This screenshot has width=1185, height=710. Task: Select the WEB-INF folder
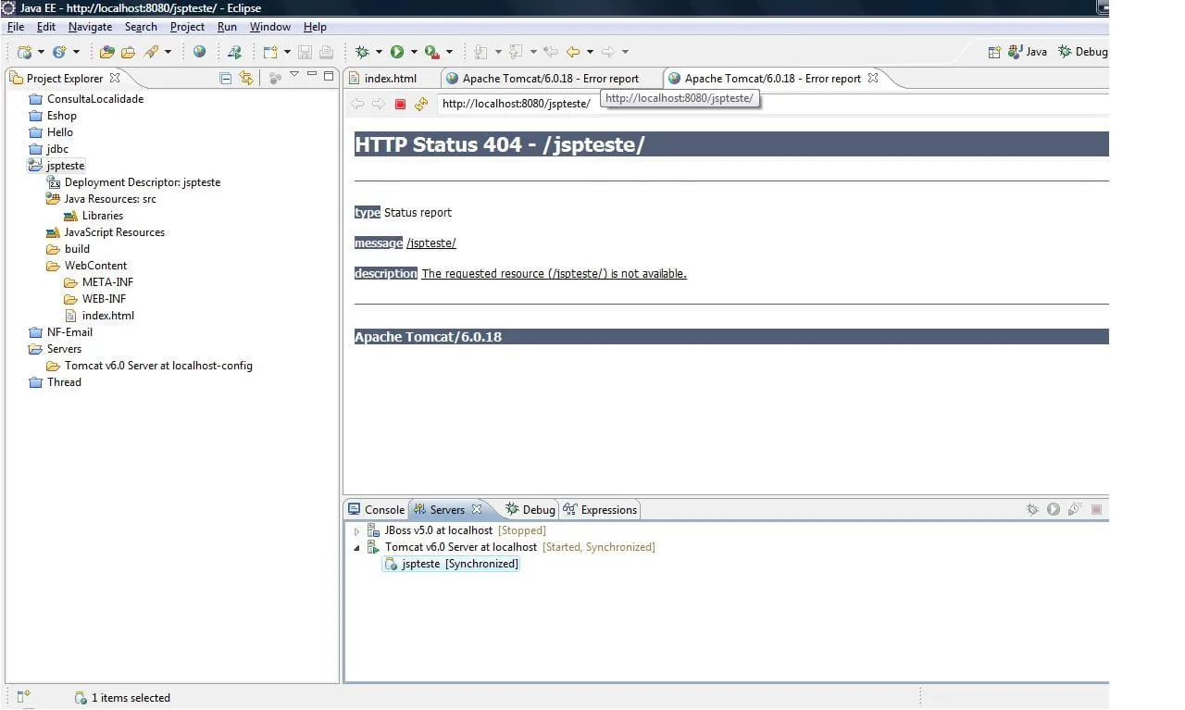104,299
